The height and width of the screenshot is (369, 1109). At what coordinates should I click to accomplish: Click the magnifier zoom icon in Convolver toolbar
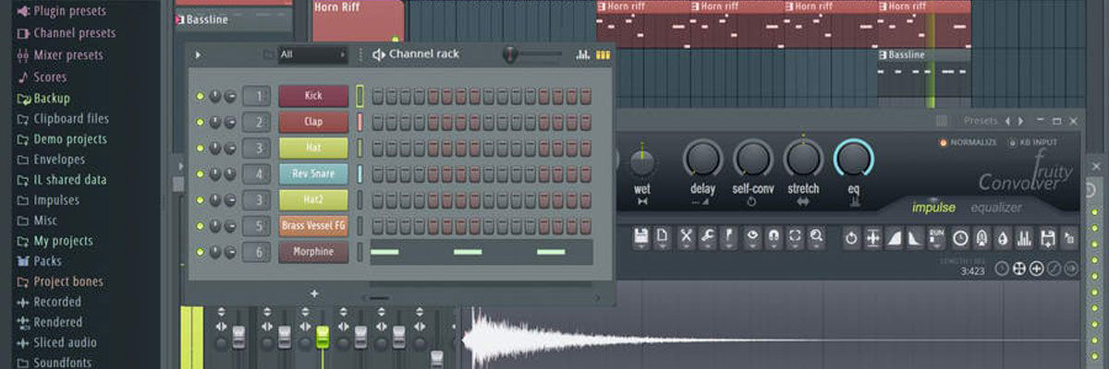816,238
